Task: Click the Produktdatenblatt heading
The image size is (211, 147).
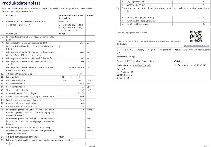Action: [x=21, y=3]
